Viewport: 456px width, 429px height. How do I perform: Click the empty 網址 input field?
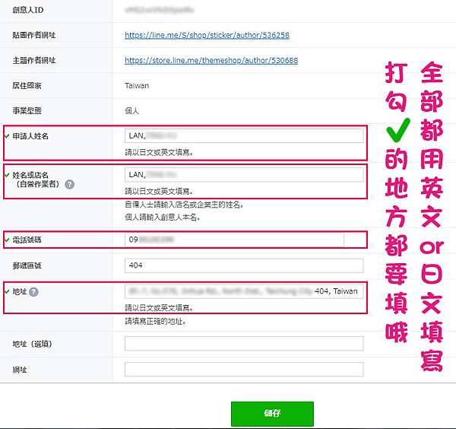[244, 370]
